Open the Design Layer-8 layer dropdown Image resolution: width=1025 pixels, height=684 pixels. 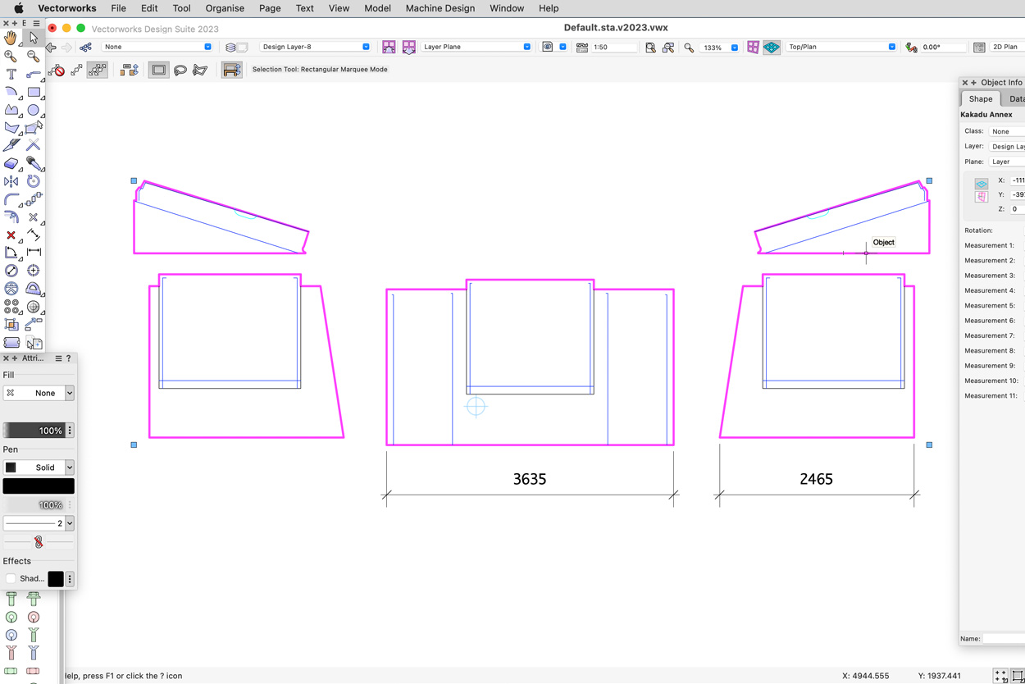(x=315, y=47)
